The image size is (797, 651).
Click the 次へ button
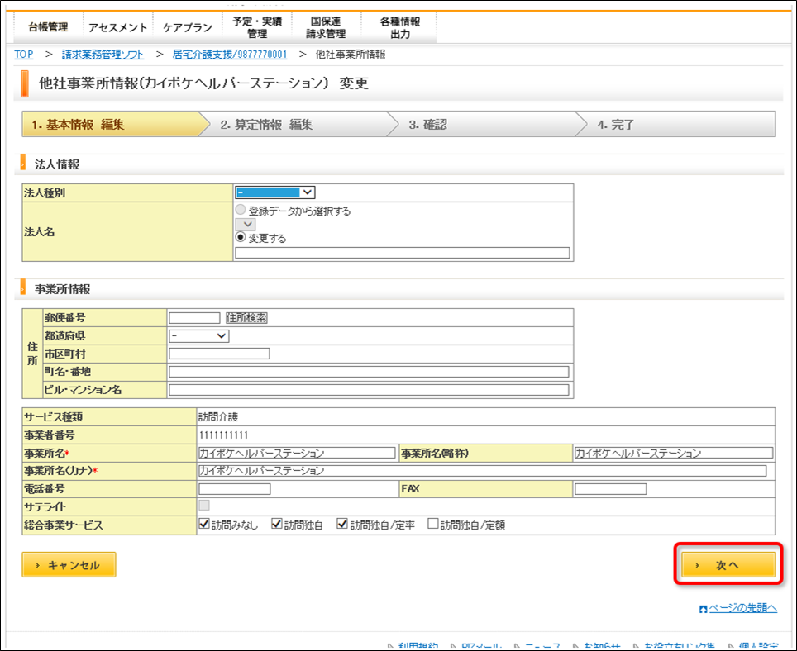pyautogui.click(x=728, y=565)
